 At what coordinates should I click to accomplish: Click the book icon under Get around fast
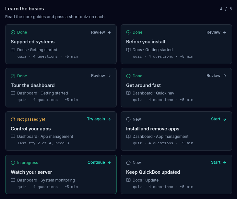click(128, 93)
